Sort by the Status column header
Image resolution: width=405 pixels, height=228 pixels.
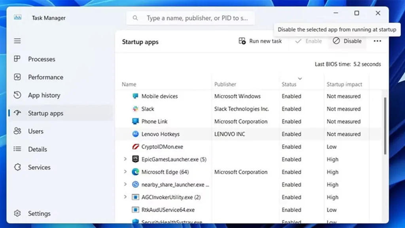289,84
